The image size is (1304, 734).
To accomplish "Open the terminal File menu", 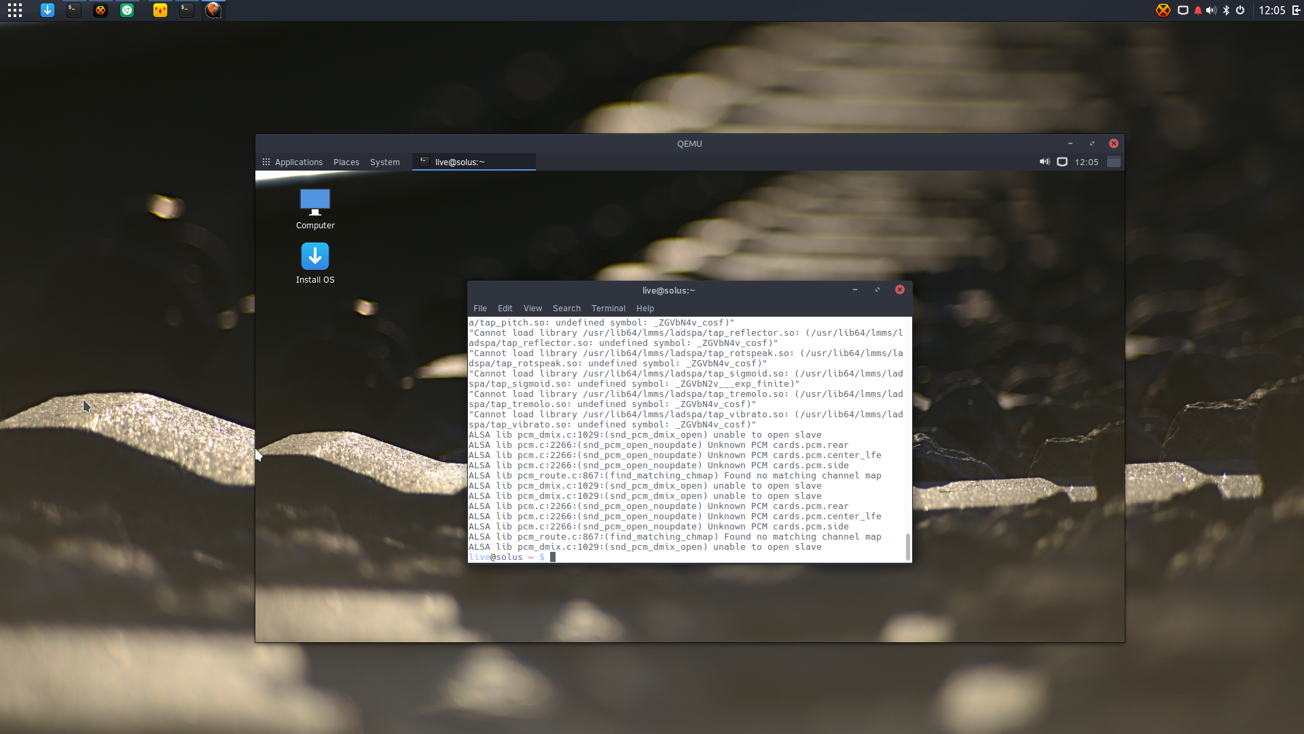I will click(x=480, y=309).
